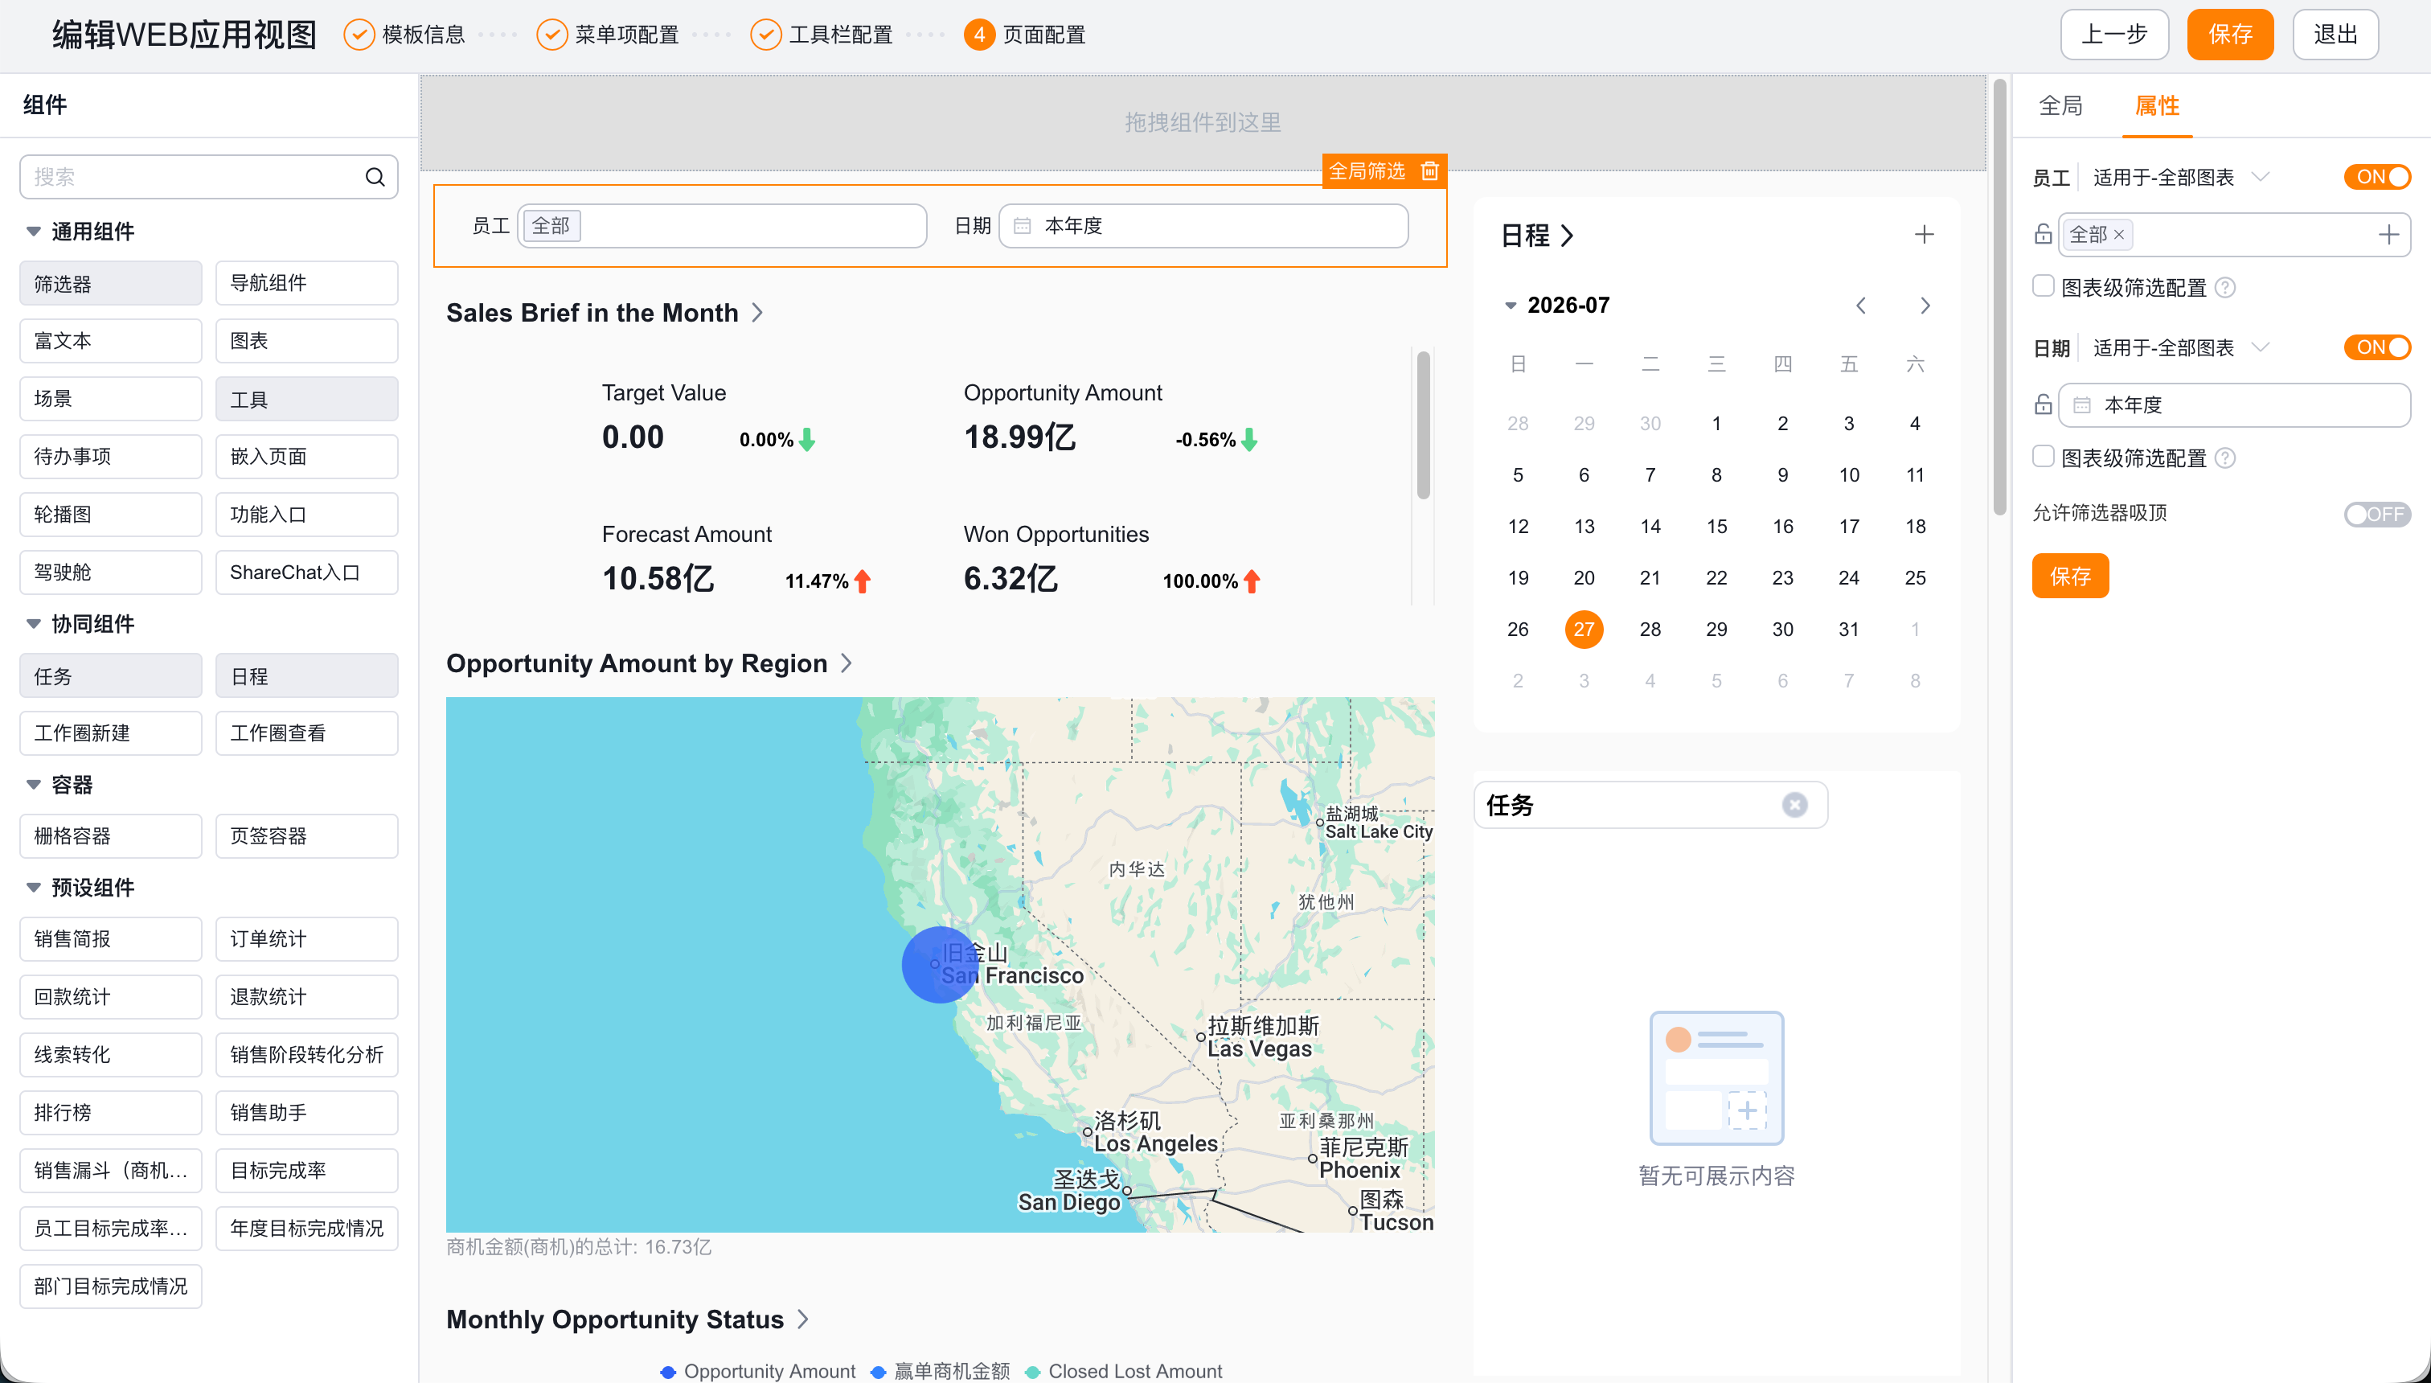The width and height of the screenshot is (2431, 1383).
Task: Collapse the 协同组件 section
Action: tap(33, 624)
